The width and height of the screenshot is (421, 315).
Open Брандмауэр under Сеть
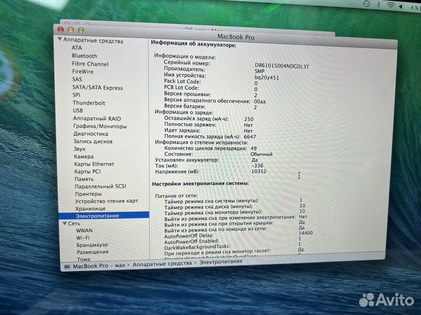pyautogui.click(x=92, y=245)
